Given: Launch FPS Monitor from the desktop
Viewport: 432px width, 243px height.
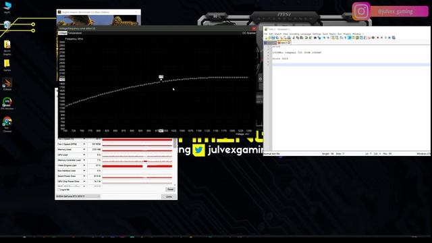Looking at the screenshot, I should pos(7,103).
